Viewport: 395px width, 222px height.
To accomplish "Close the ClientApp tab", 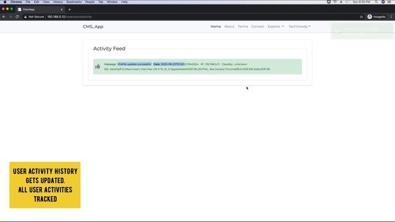I will point(62,10).
